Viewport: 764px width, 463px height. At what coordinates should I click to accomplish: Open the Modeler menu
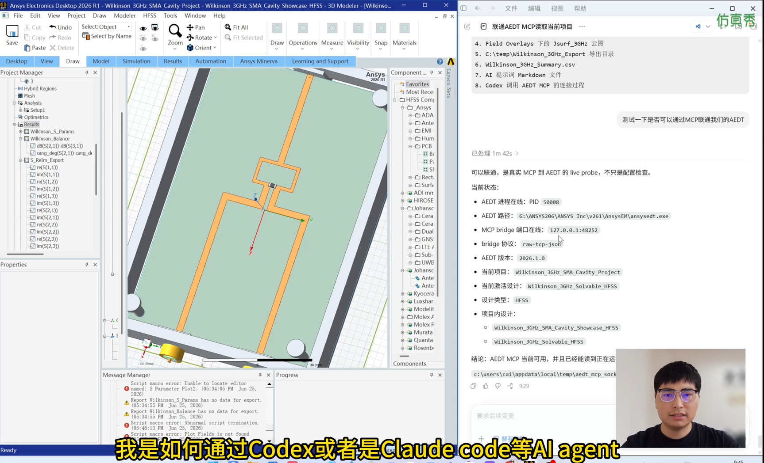tap(125, 15)
